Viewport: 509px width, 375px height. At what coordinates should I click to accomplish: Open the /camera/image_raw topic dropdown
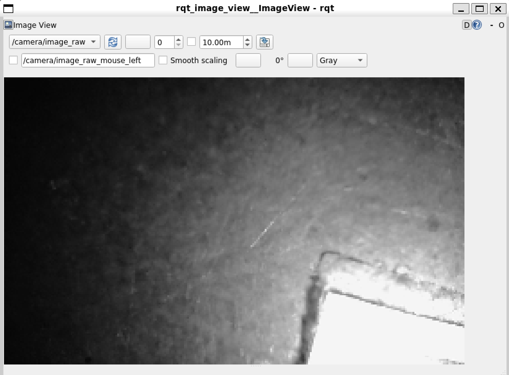tap(55, 42)
